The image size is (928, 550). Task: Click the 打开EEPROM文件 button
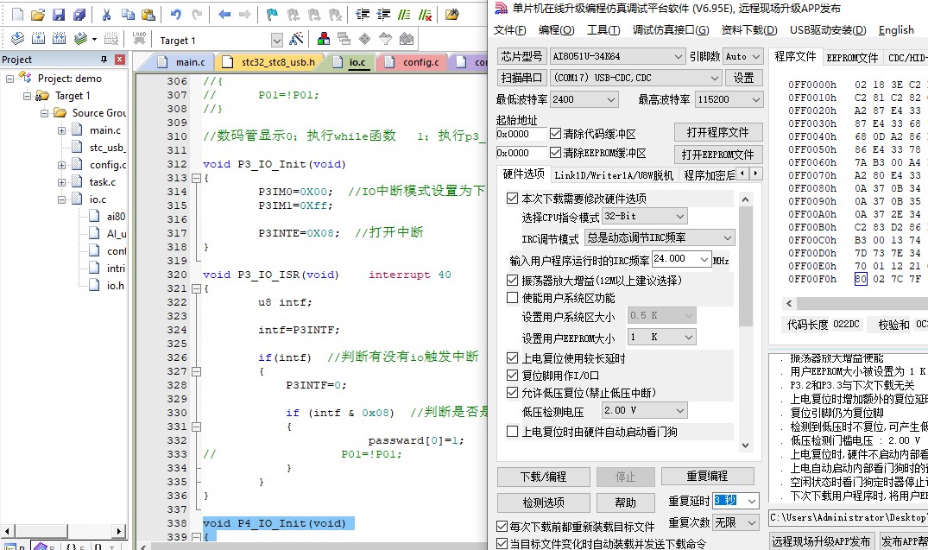coord(718,155)
